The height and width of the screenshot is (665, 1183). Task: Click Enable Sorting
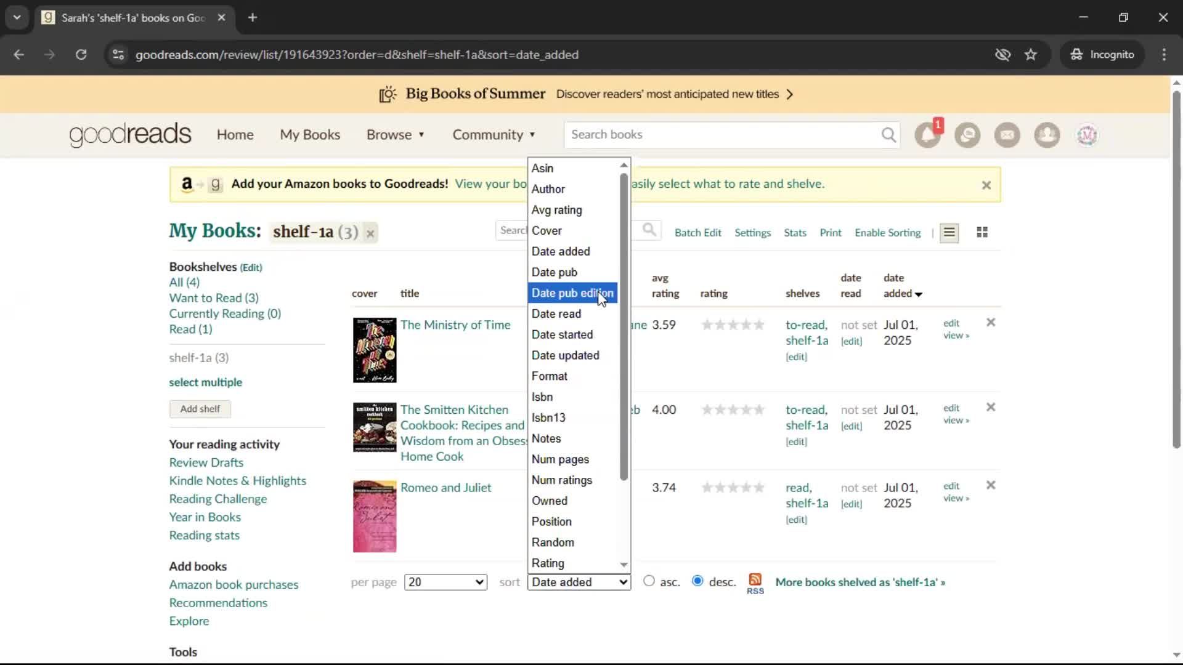tap(887, 233)
